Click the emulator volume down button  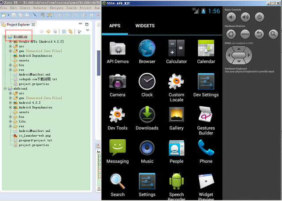(x=231, y=17)
